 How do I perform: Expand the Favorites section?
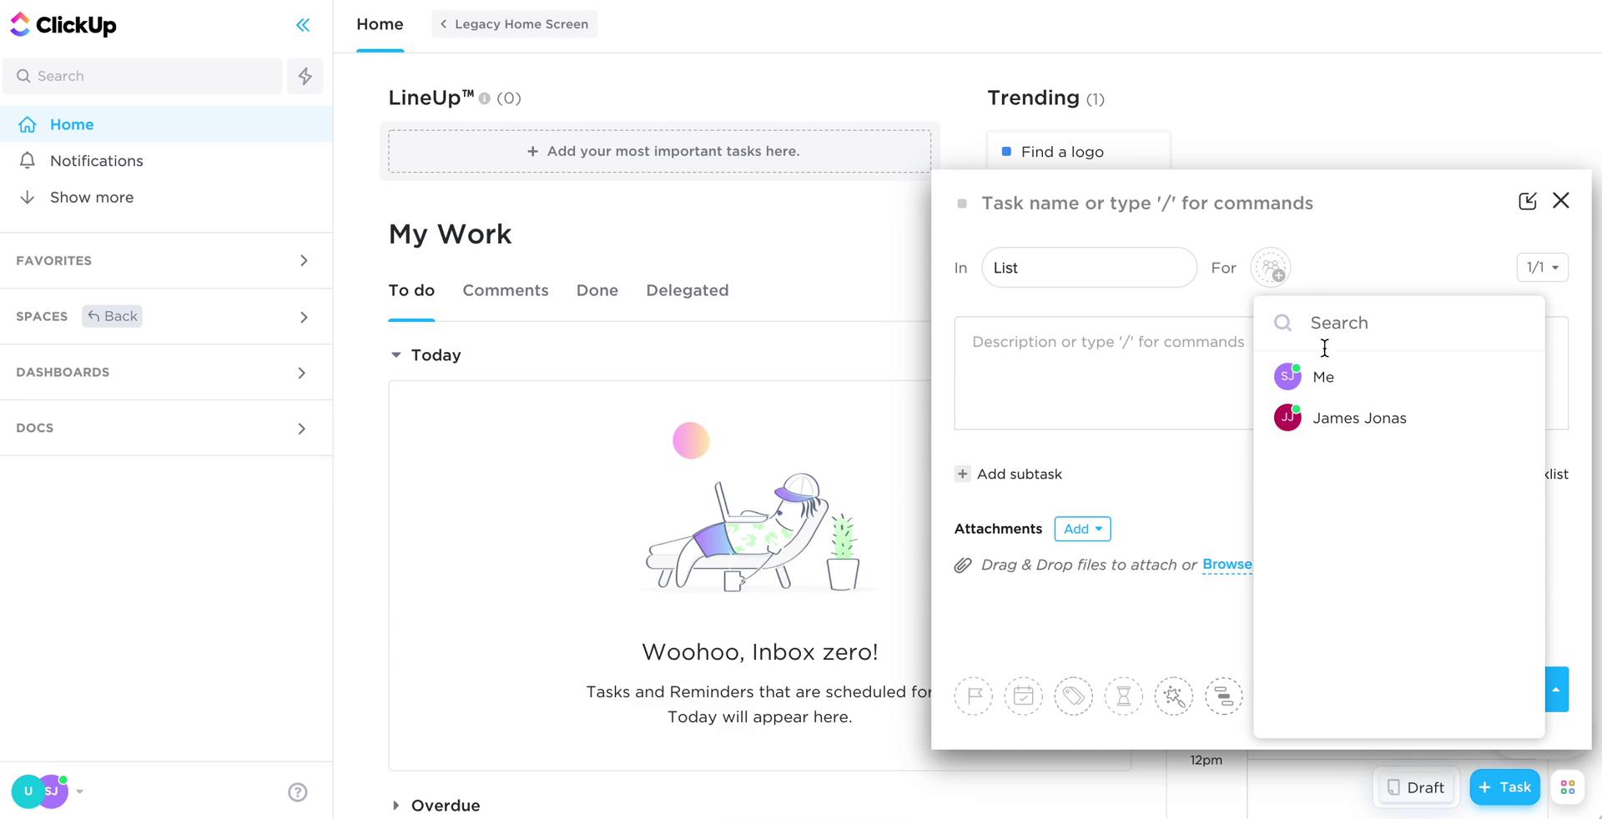click(x=304, y=260)
